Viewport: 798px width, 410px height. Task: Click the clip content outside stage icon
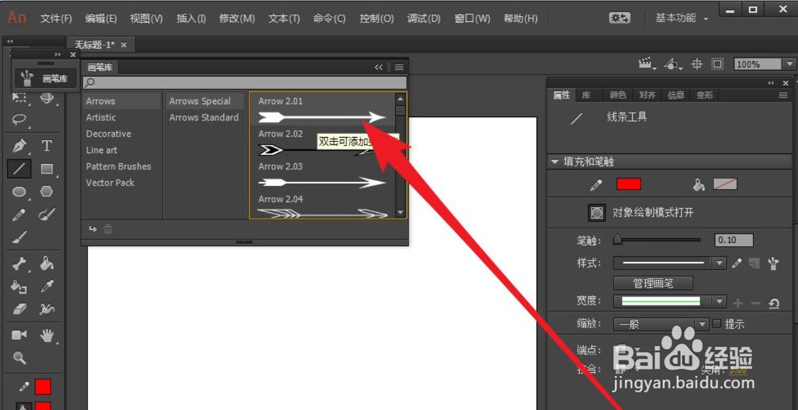[718, 63]
